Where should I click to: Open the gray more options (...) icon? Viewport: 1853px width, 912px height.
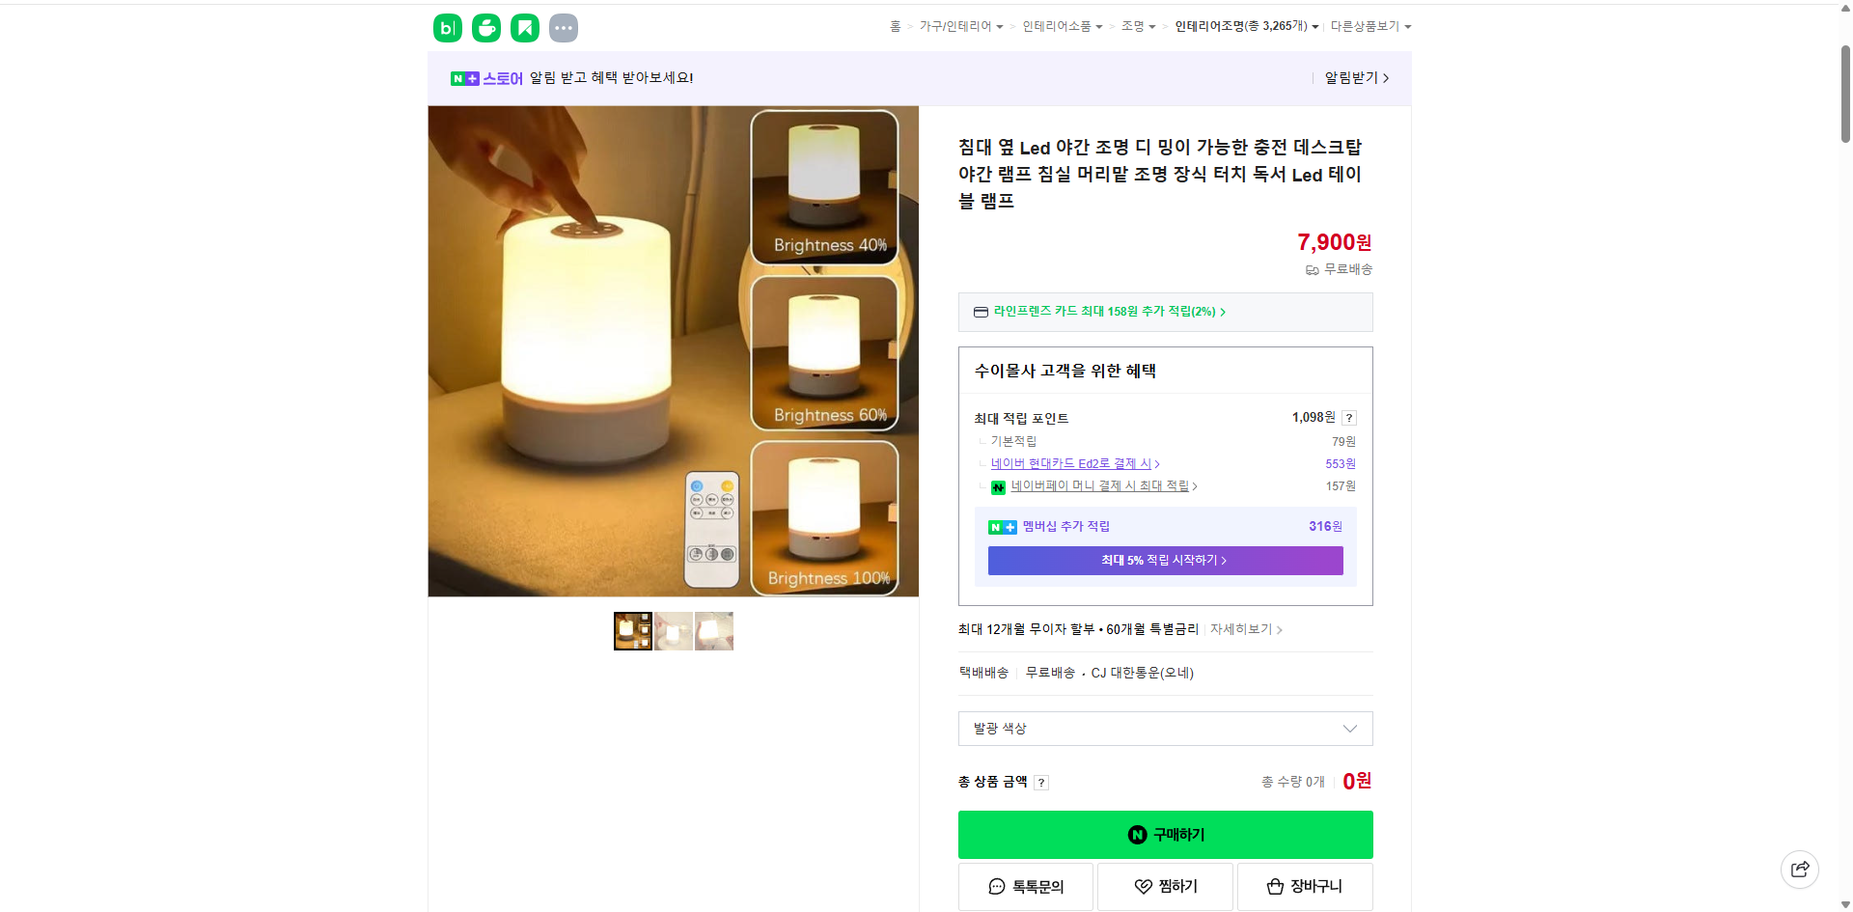point(563,28)
